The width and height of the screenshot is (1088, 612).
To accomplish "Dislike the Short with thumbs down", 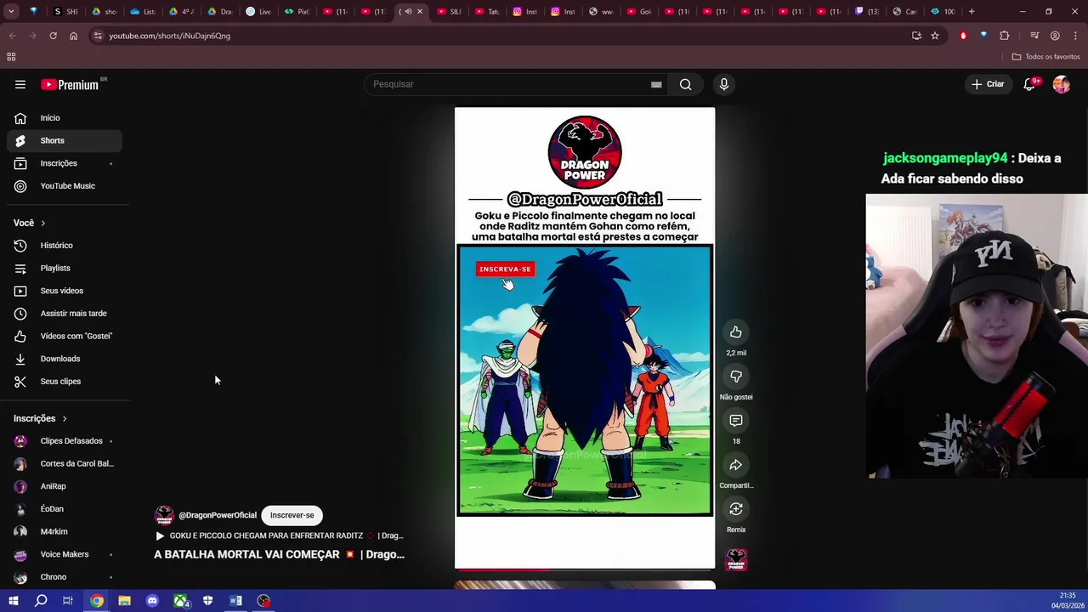I will click(736, 377).
